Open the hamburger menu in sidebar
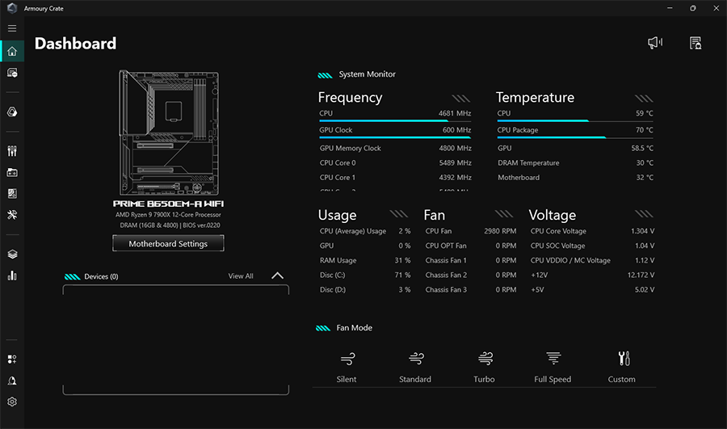Image resolution: width=727 pixels, height=429 pixels. (x=12, y=28)
